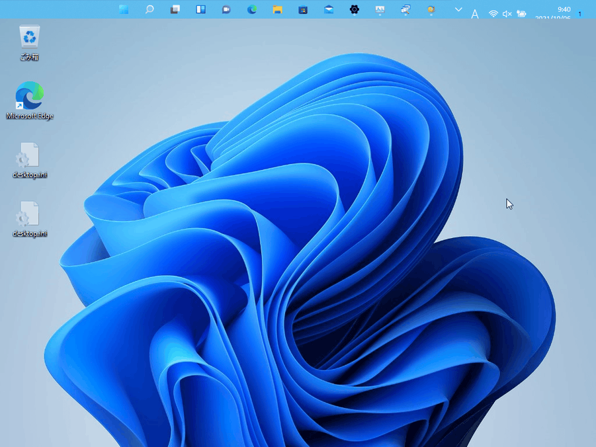Viewport: 596px width, 447px height.
Task: Switch the IME input mode 'A' indicator
Action: (475, 14)
